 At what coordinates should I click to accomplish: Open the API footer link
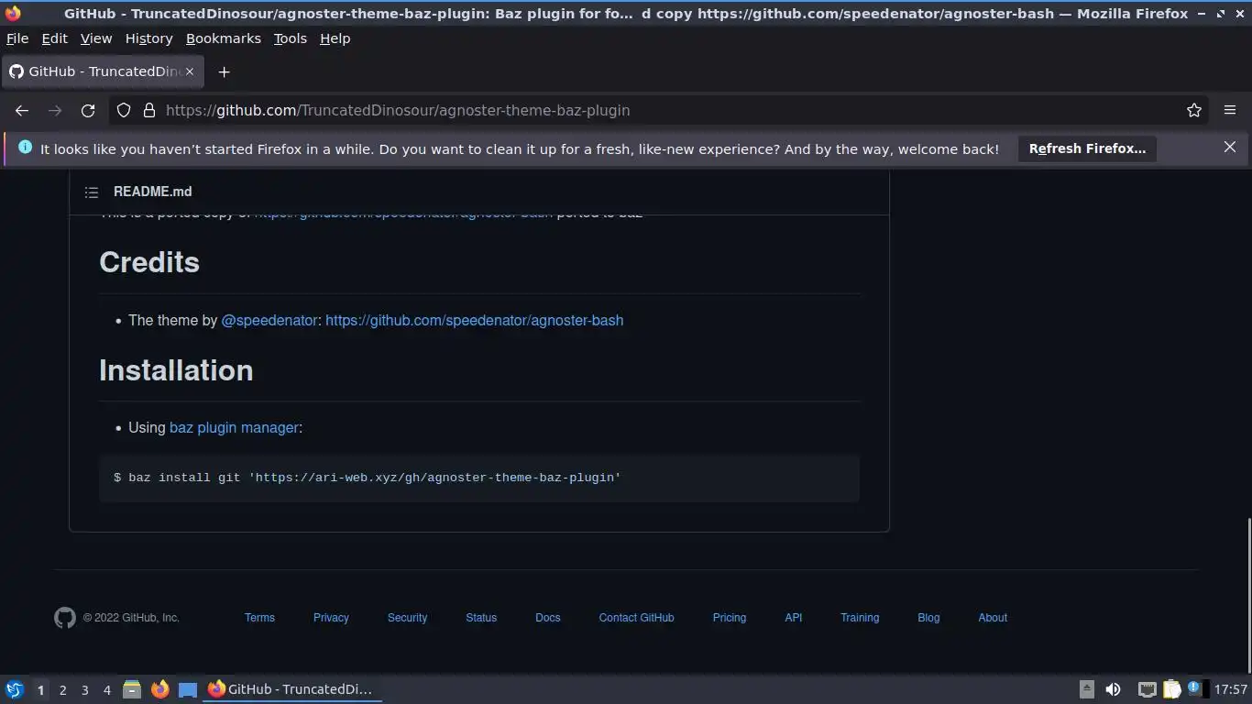(x=794, y=618)
